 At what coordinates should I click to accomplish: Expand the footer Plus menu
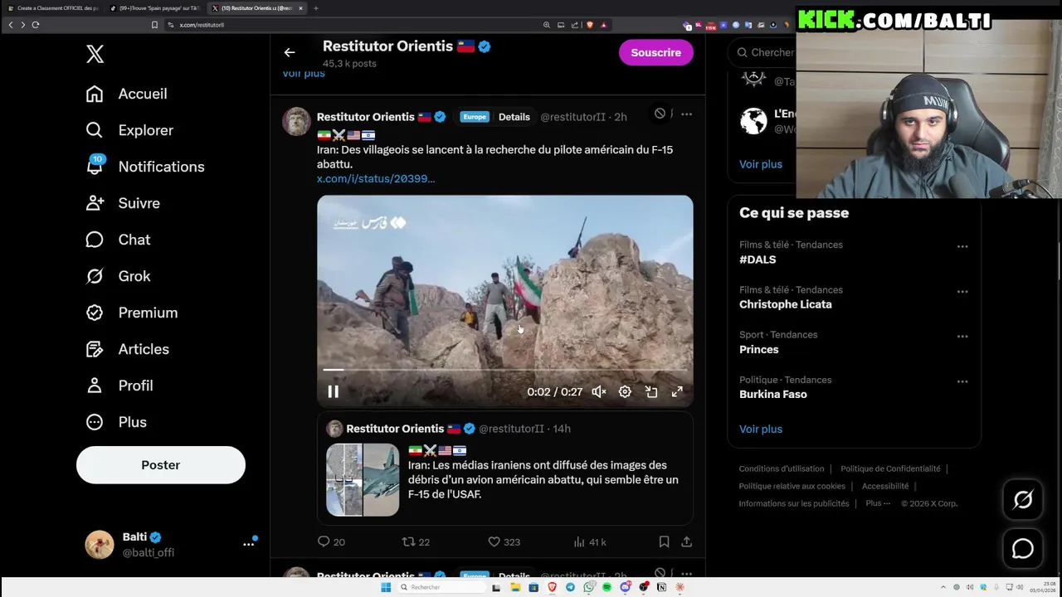[878, 503]
